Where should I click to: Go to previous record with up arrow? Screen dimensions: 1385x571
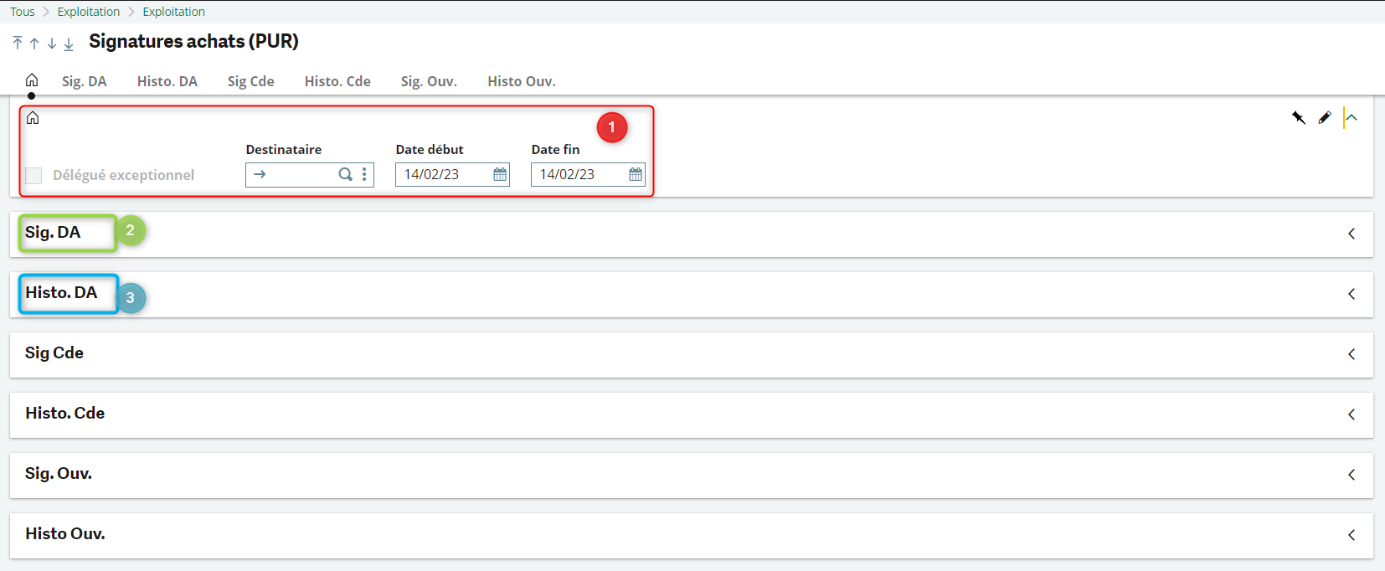tap(34, 43)
